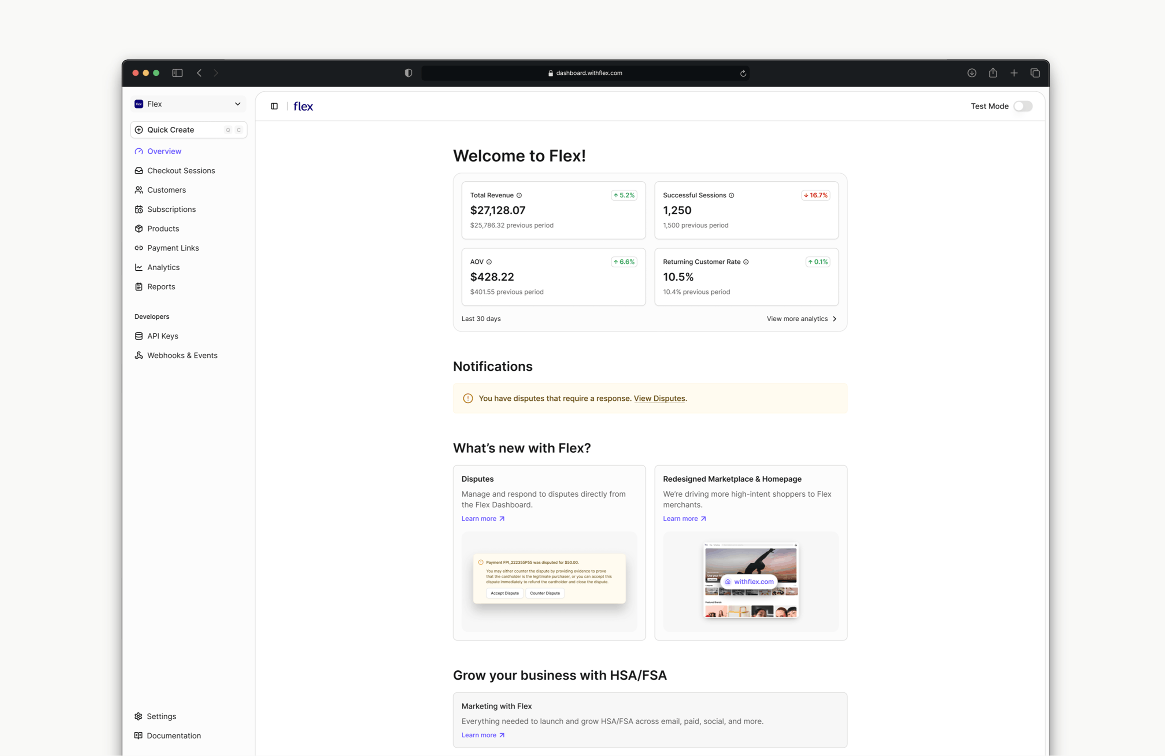Click Learn more under Redesigned Marketplace & Homepage
The image size is (1165, 756).
684,519
